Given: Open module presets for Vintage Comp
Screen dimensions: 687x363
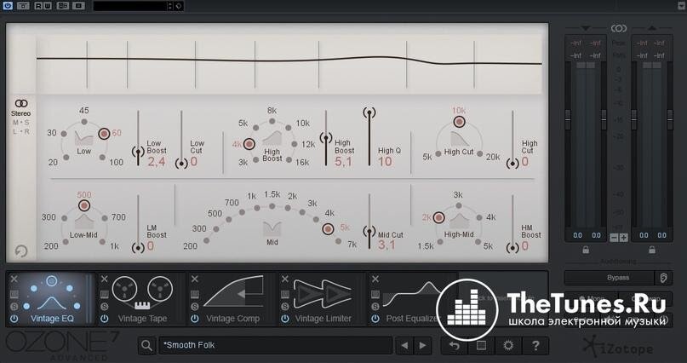Looking at the screenshot, I should [195, 294].
